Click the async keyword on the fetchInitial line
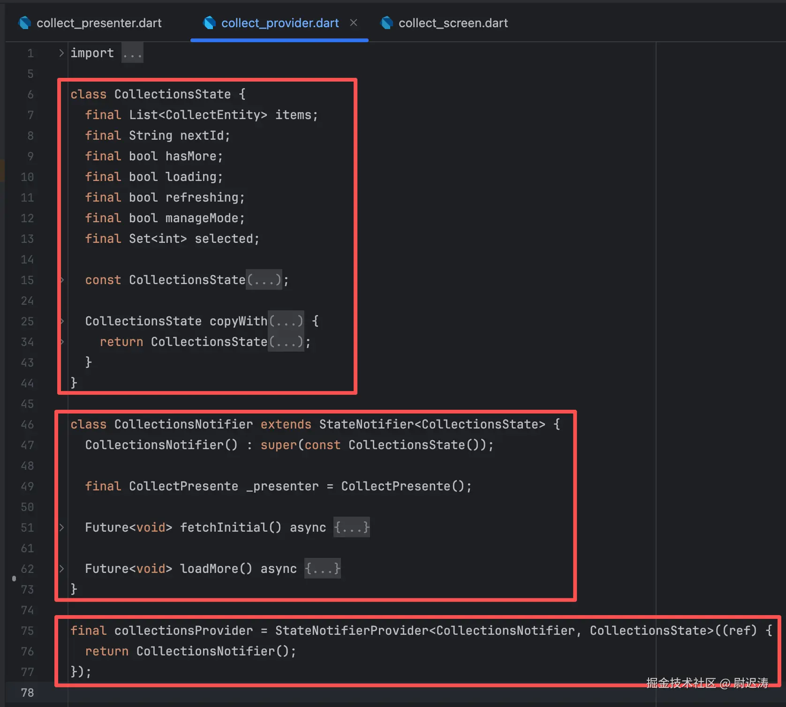786x707 pixels. pyautogui.click(x=308, y=527)
